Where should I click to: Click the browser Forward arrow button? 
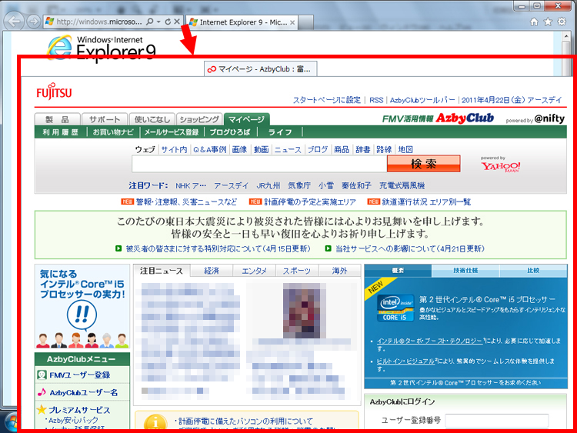34,22
